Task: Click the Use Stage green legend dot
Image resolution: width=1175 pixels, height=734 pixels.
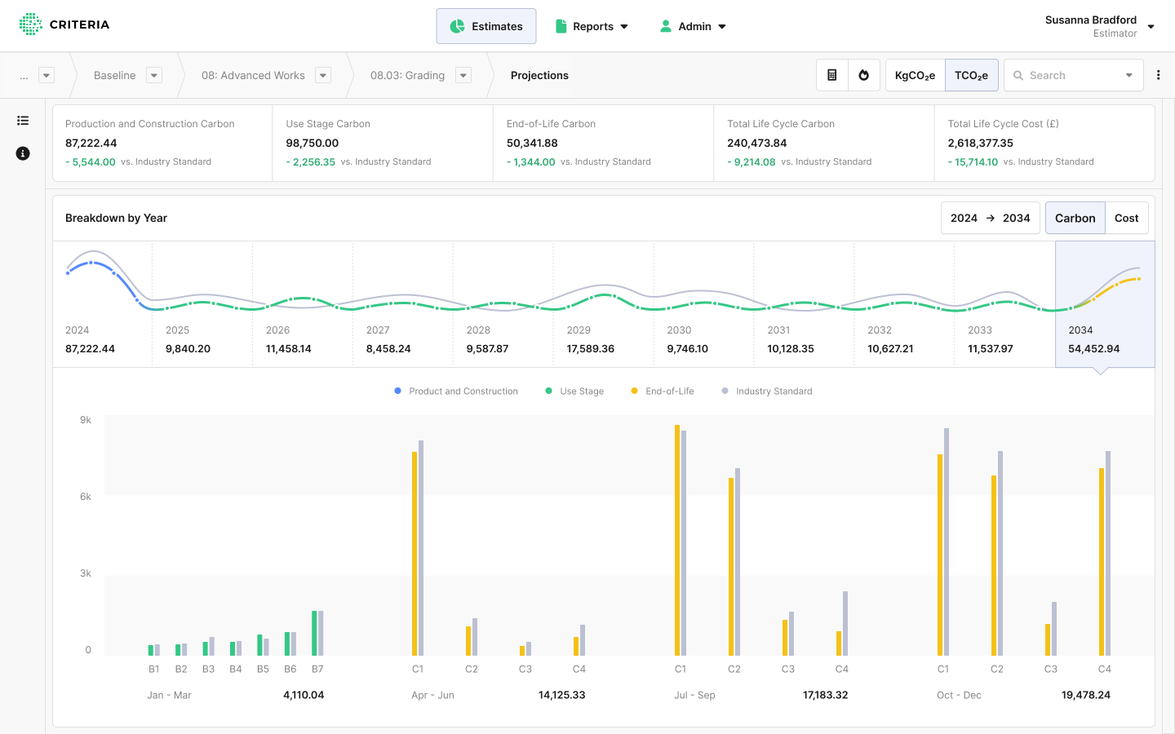Action: (x=549, y=391)
